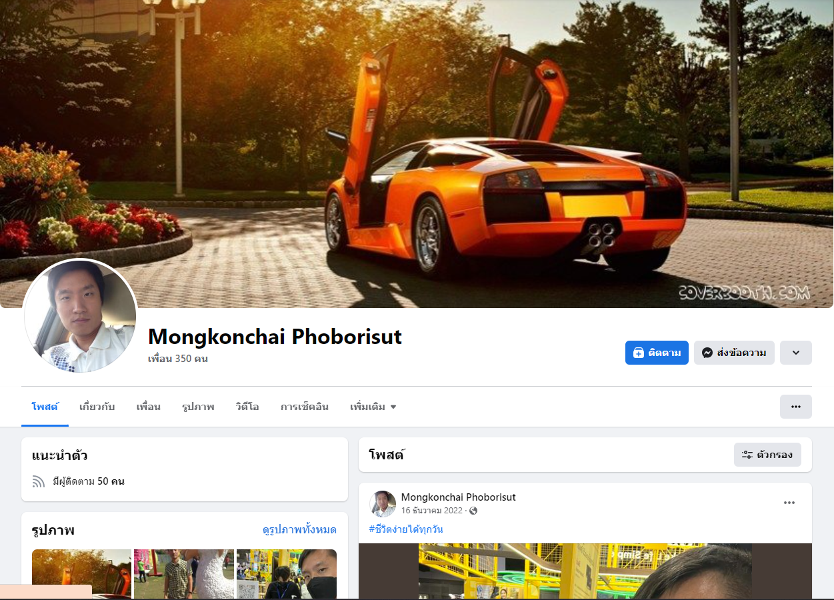Click the Follow (ติดตาม) button
This screenshot has height=600, width=834.
(657, 353)
